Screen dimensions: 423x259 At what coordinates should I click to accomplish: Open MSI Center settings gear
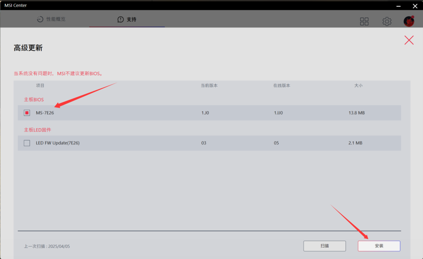[x=387, y=22]
